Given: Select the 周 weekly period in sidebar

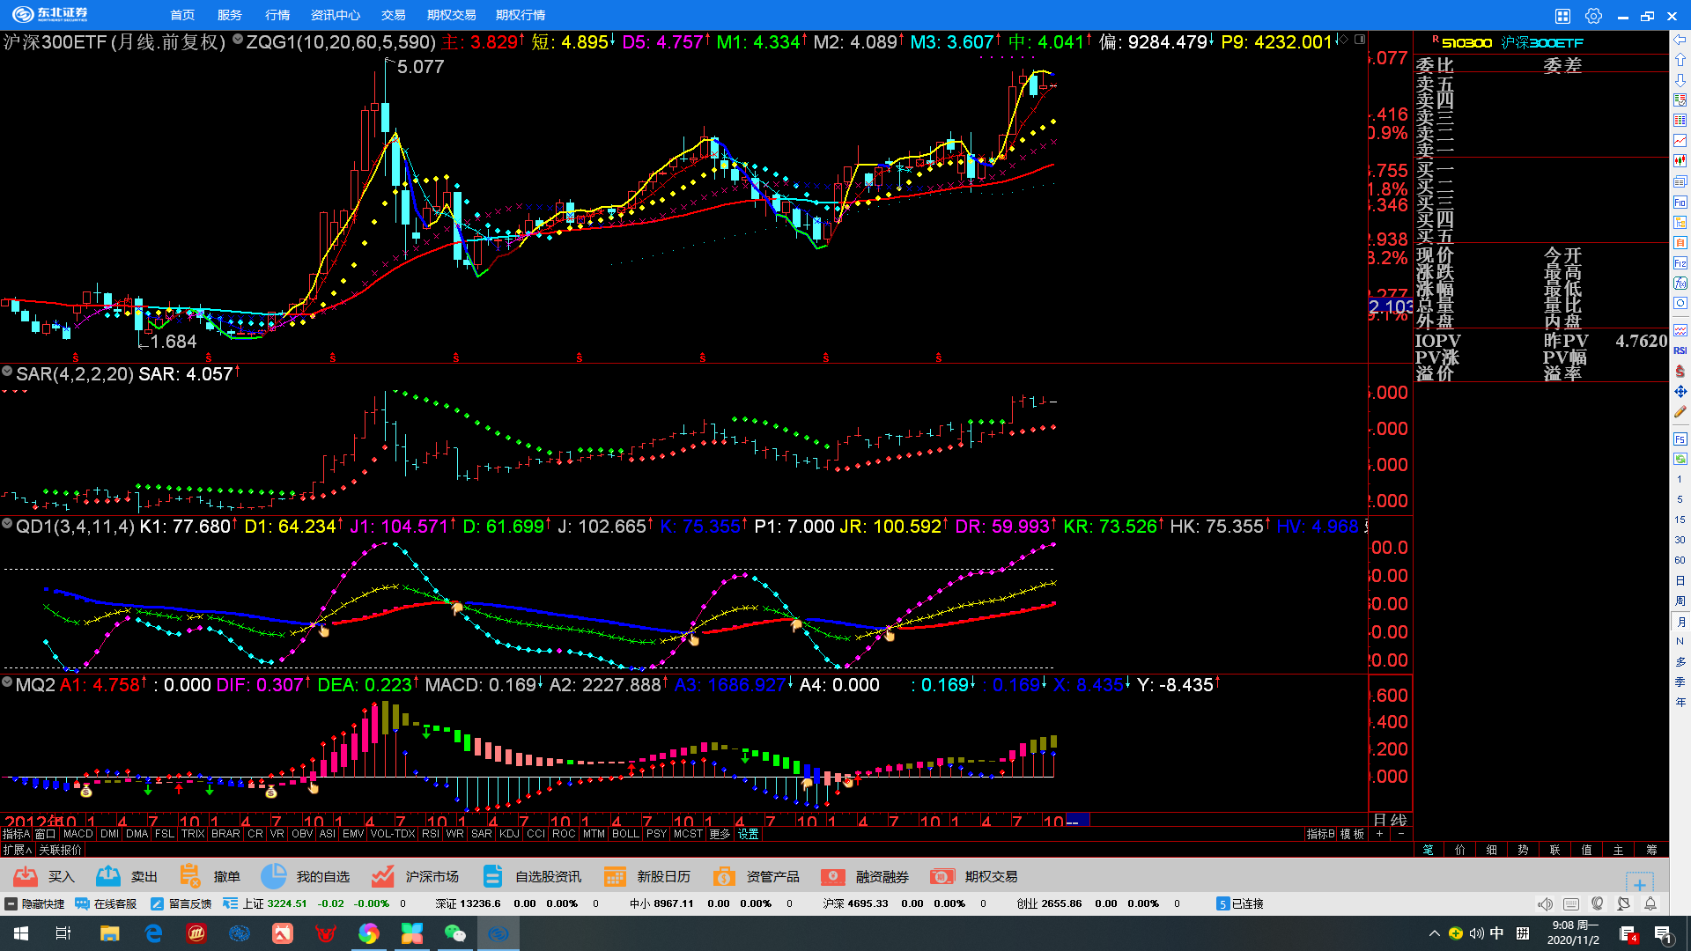Looking at the screenshot, I should click(1680, 601).
